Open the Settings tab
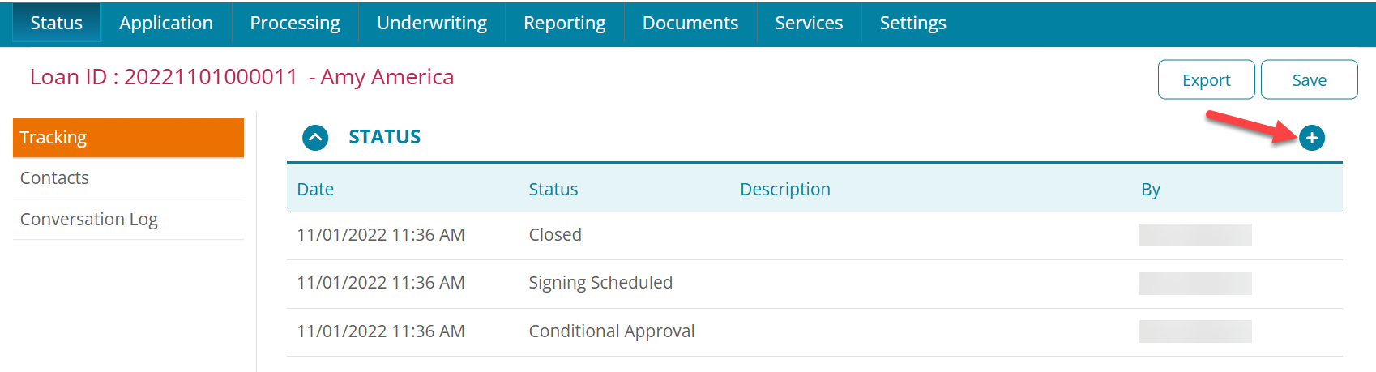Screen dimensions: 1376x372 point(913,23)
